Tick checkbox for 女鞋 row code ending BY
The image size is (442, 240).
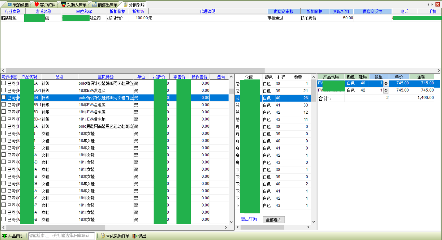coord(4,198)
